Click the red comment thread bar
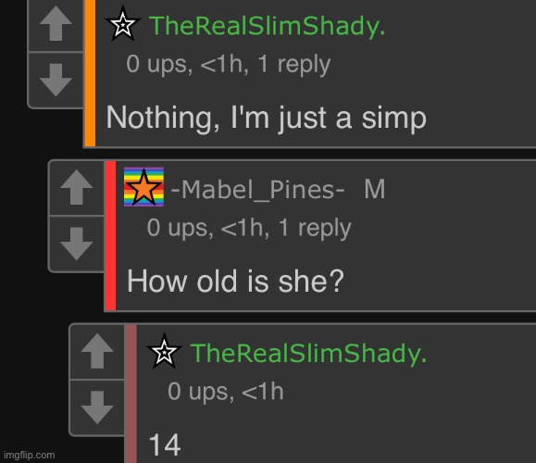 point(111,235)
